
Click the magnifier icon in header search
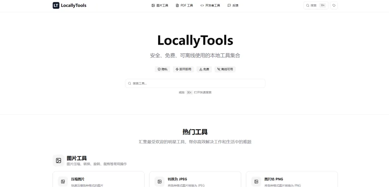pos(308,5)
